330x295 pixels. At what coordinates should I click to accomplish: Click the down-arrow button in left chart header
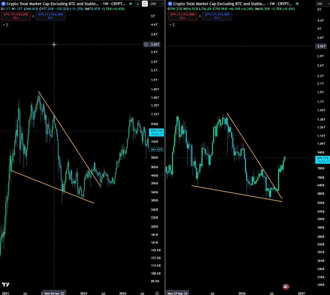(138, 4)
